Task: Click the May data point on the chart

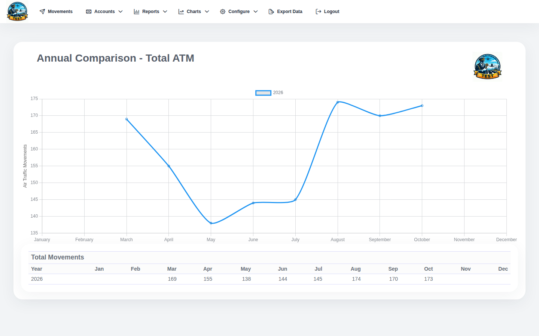Action: tap(211, 223)
